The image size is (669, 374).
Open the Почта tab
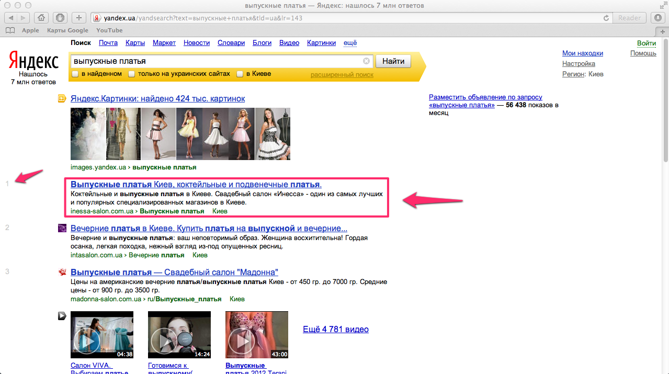click(108, 43)
